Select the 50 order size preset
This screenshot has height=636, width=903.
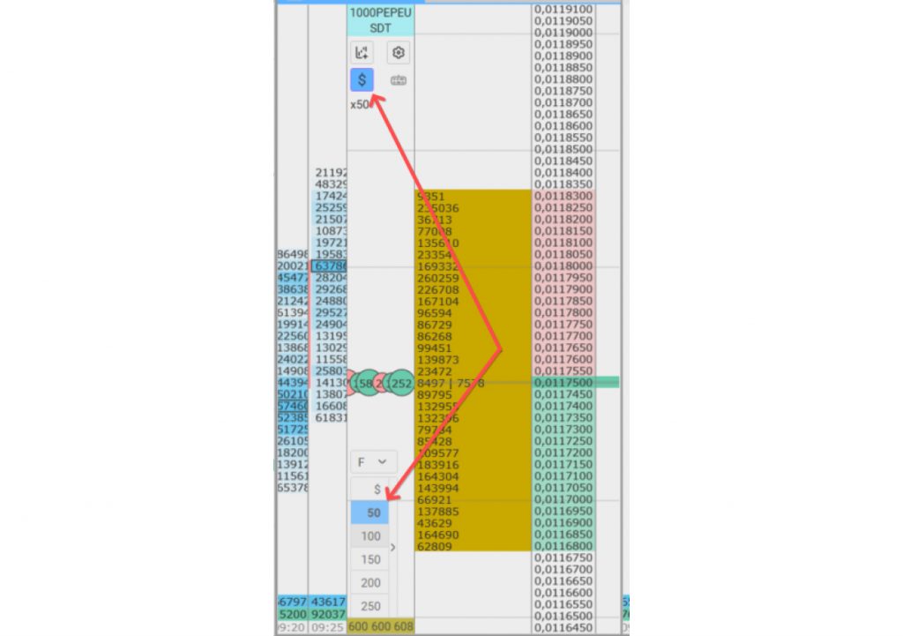373,513
